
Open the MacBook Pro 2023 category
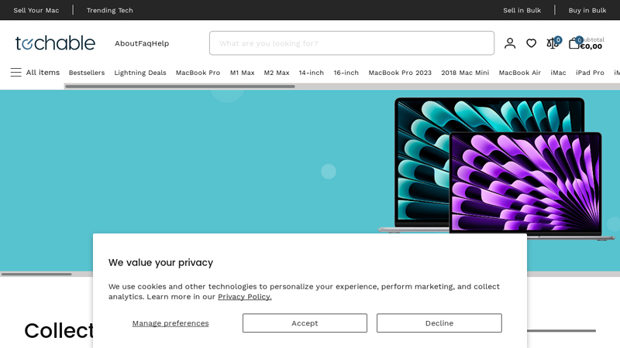click(x=400, y=73)
